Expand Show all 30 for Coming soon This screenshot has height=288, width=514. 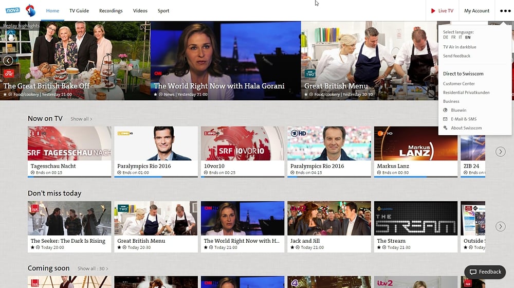93,268
